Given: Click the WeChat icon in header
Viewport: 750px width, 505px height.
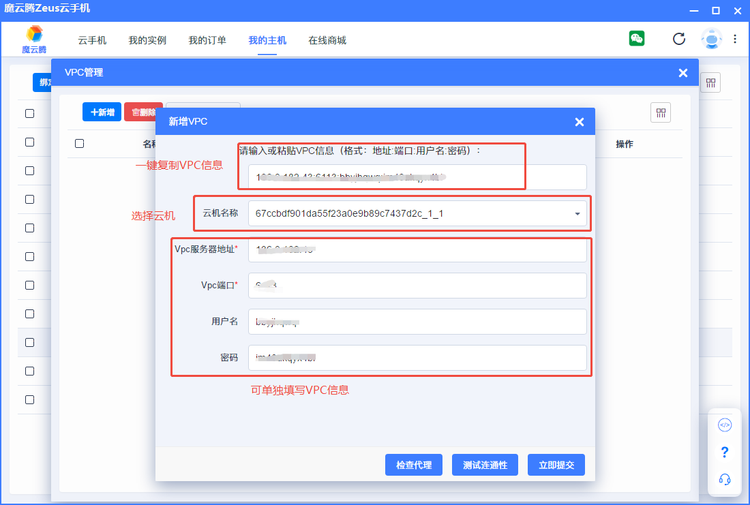Looking at the screenshot, I should 637,39.
